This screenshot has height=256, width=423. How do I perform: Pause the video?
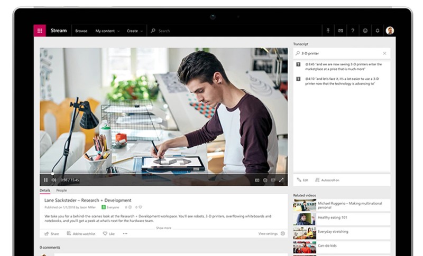45,180
